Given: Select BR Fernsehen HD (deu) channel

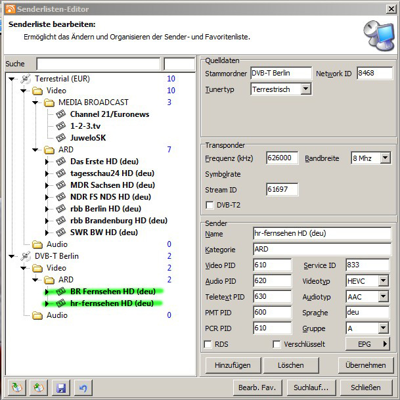Looking at the screenshot, I should tap(113, 292).
